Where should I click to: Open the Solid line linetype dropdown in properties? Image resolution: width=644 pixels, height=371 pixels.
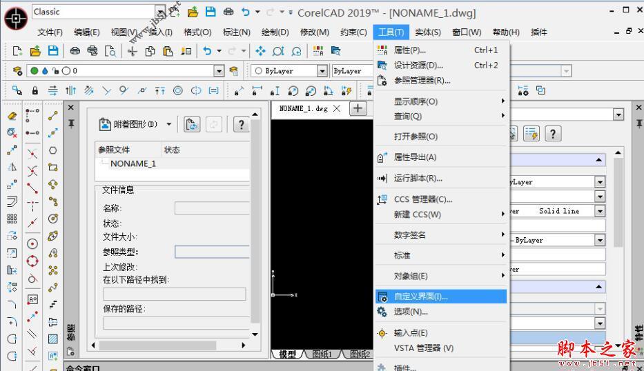click(600, 211)
